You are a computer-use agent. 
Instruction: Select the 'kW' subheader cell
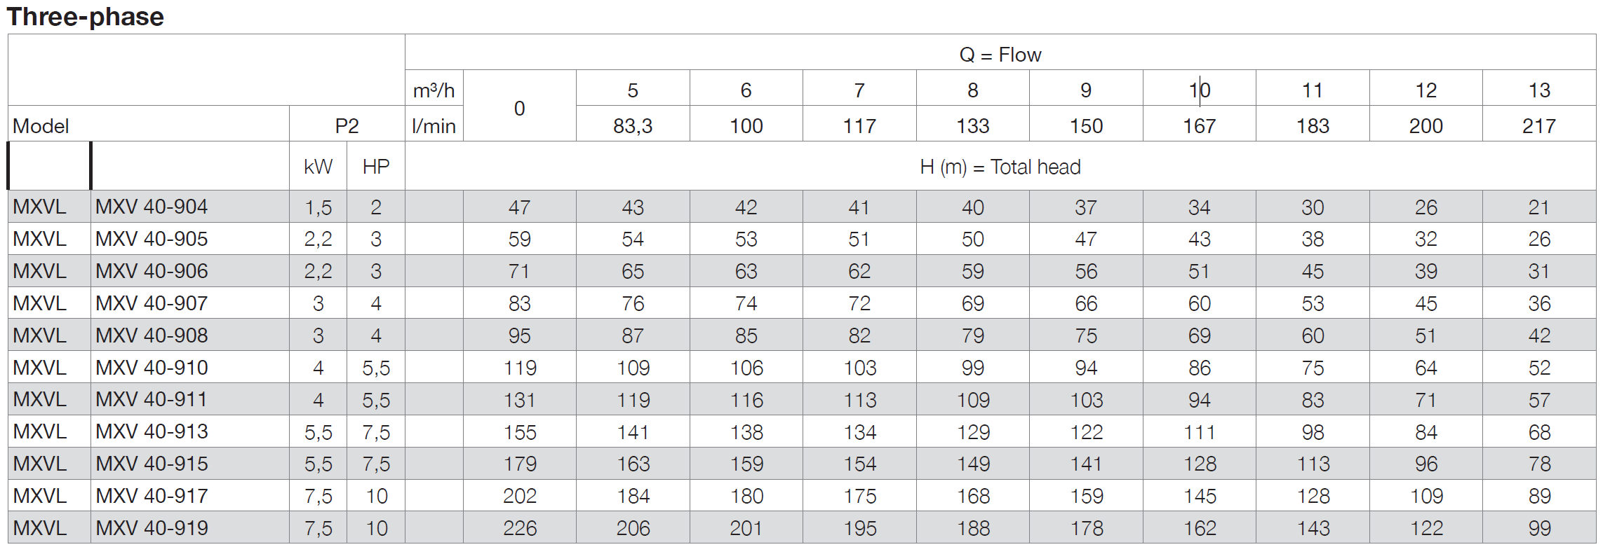click(x=318, y=167)
